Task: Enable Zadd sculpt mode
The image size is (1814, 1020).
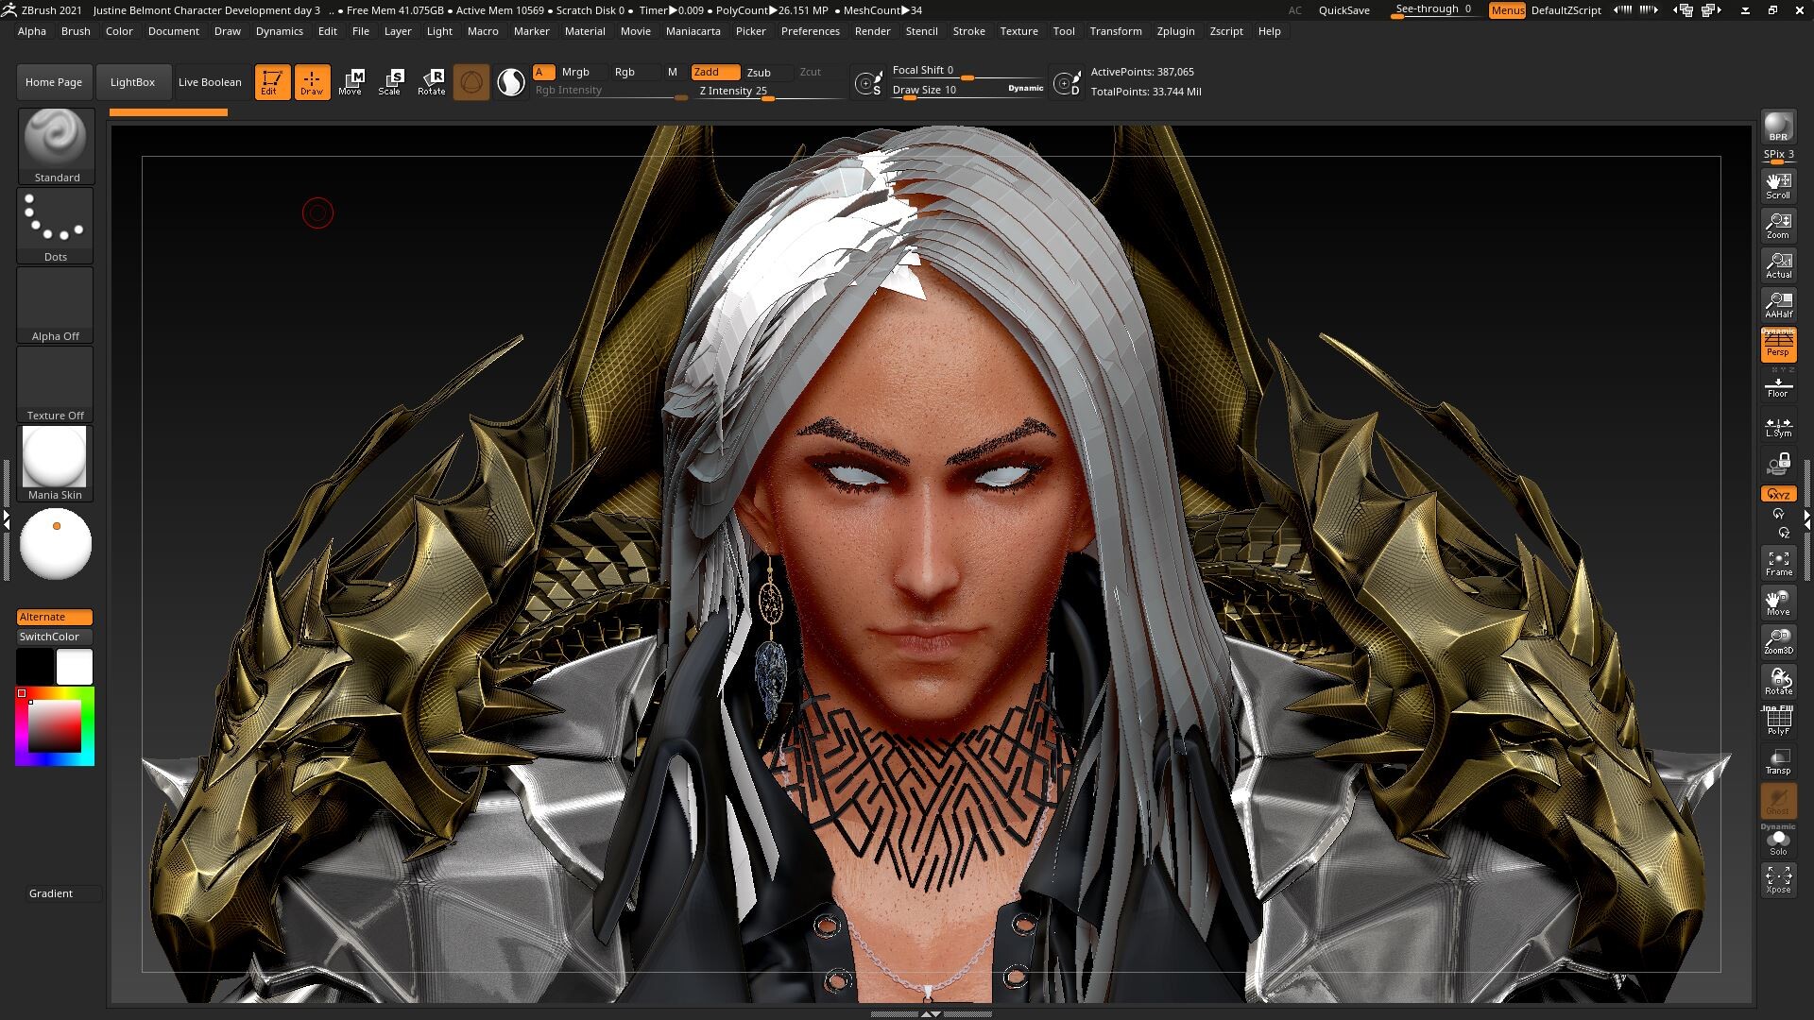Action: coord(715,72)
